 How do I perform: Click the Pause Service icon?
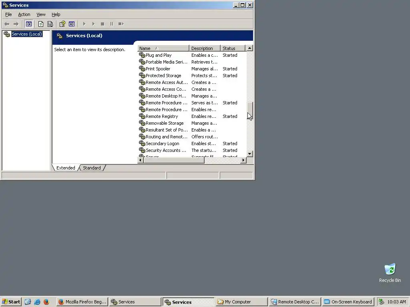[112, 24]
